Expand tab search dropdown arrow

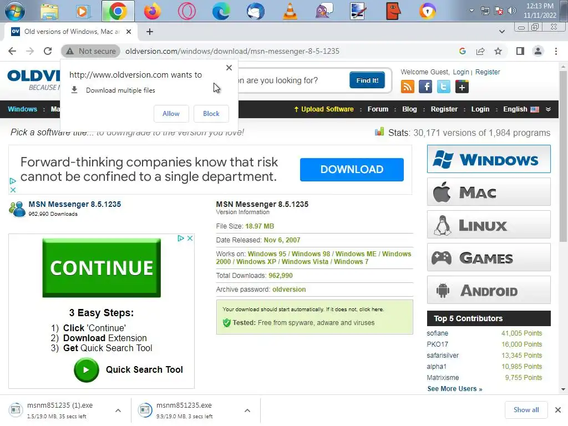coord(501,32)
